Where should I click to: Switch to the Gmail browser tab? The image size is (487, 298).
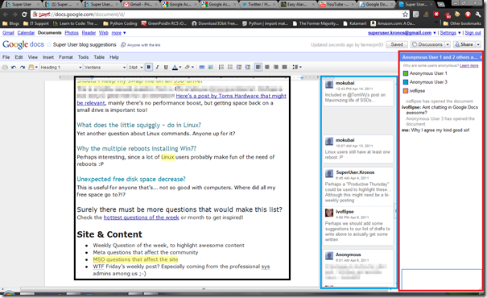(141, 4)
